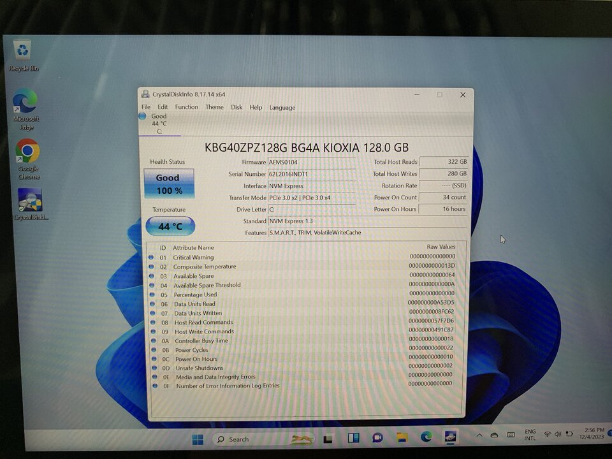Click the Good 100 % health status button
Screen dimensions: 612x459
pos(169,184)
